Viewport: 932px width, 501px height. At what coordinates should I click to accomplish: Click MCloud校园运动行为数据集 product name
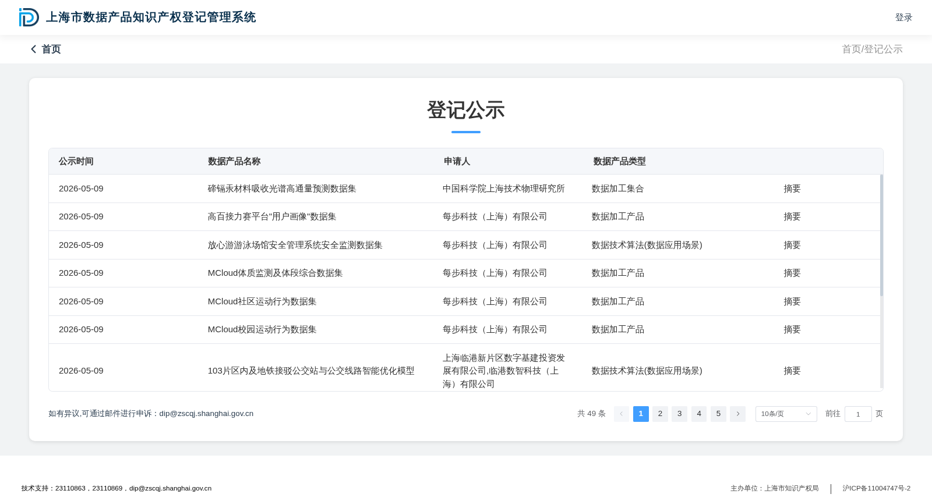262,329
